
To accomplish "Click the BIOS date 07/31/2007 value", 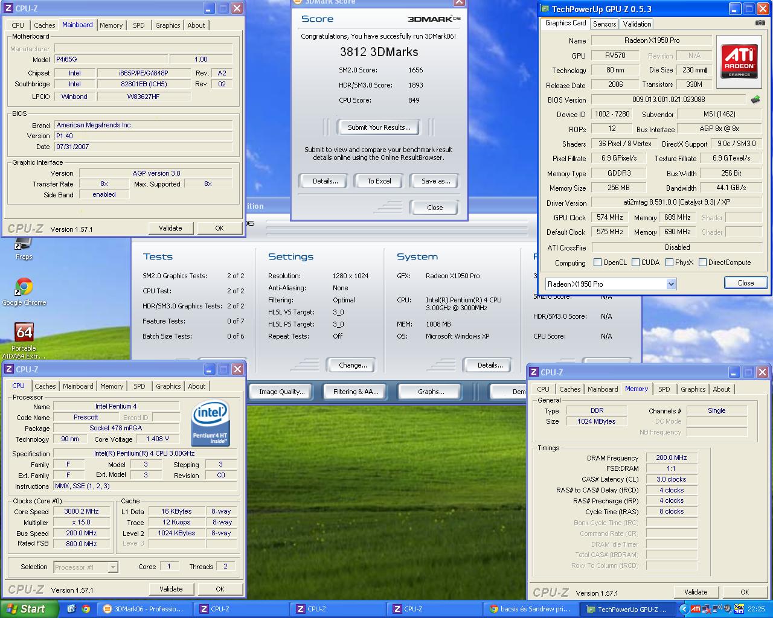I will (x=144, y=147).
